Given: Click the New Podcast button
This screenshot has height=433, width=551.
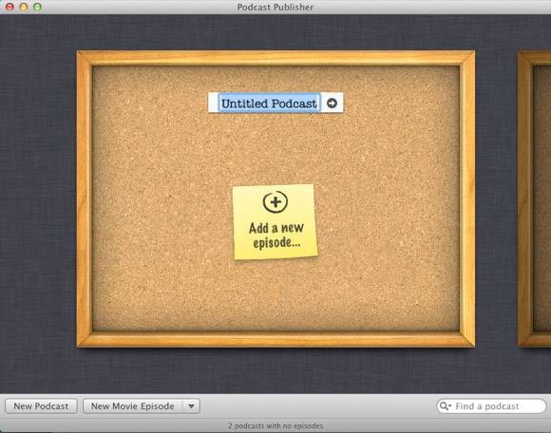Looking at the screenshot, I should coord(41,406).
